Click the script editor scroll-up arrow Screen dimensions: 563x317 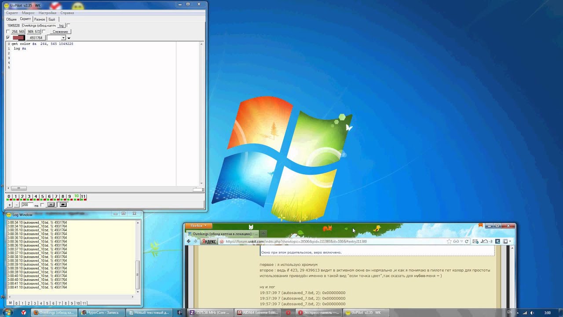[202, 44]
